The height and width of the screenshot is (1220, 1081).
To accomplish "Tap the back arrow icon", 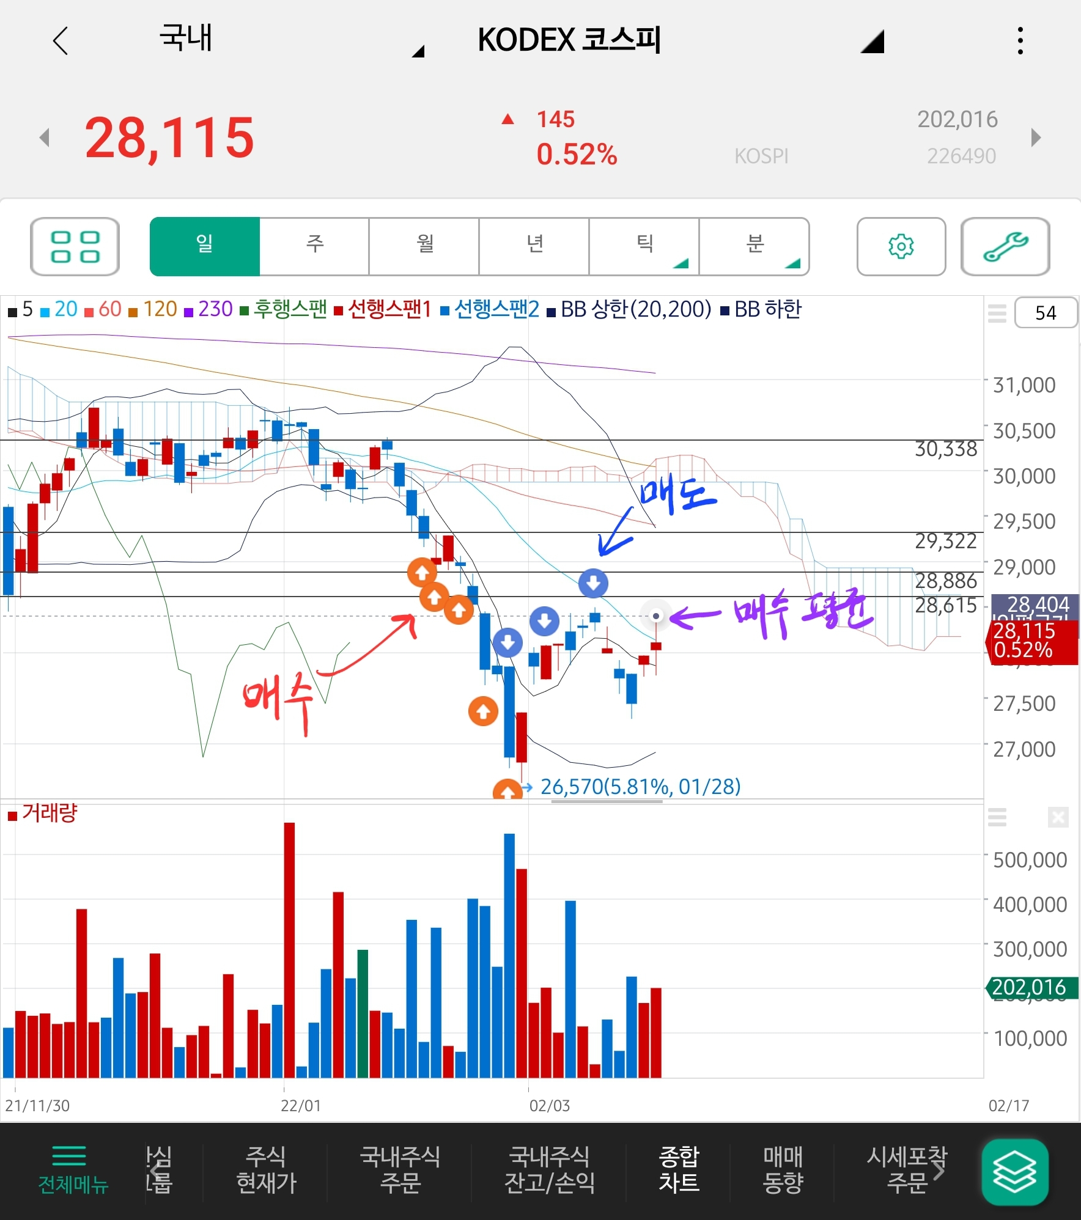I will [x=61, y=41].
